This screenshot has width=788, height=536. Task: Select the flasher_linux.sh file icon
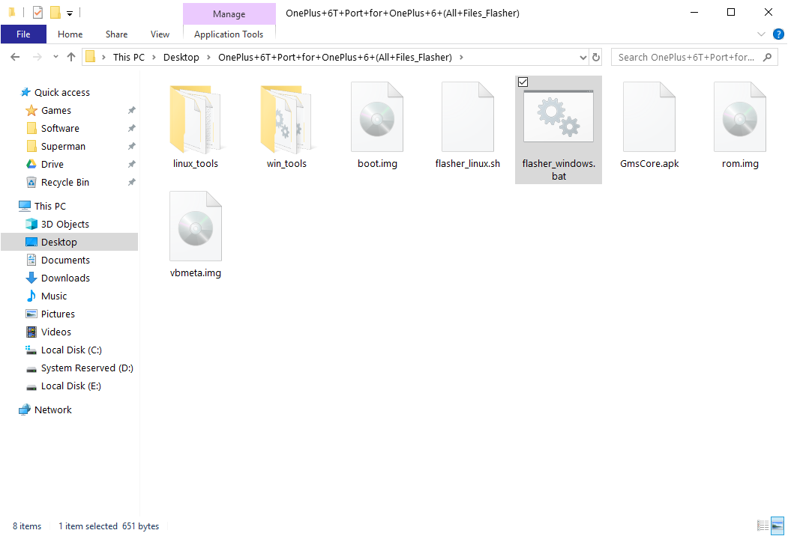(x=468, y=117)
